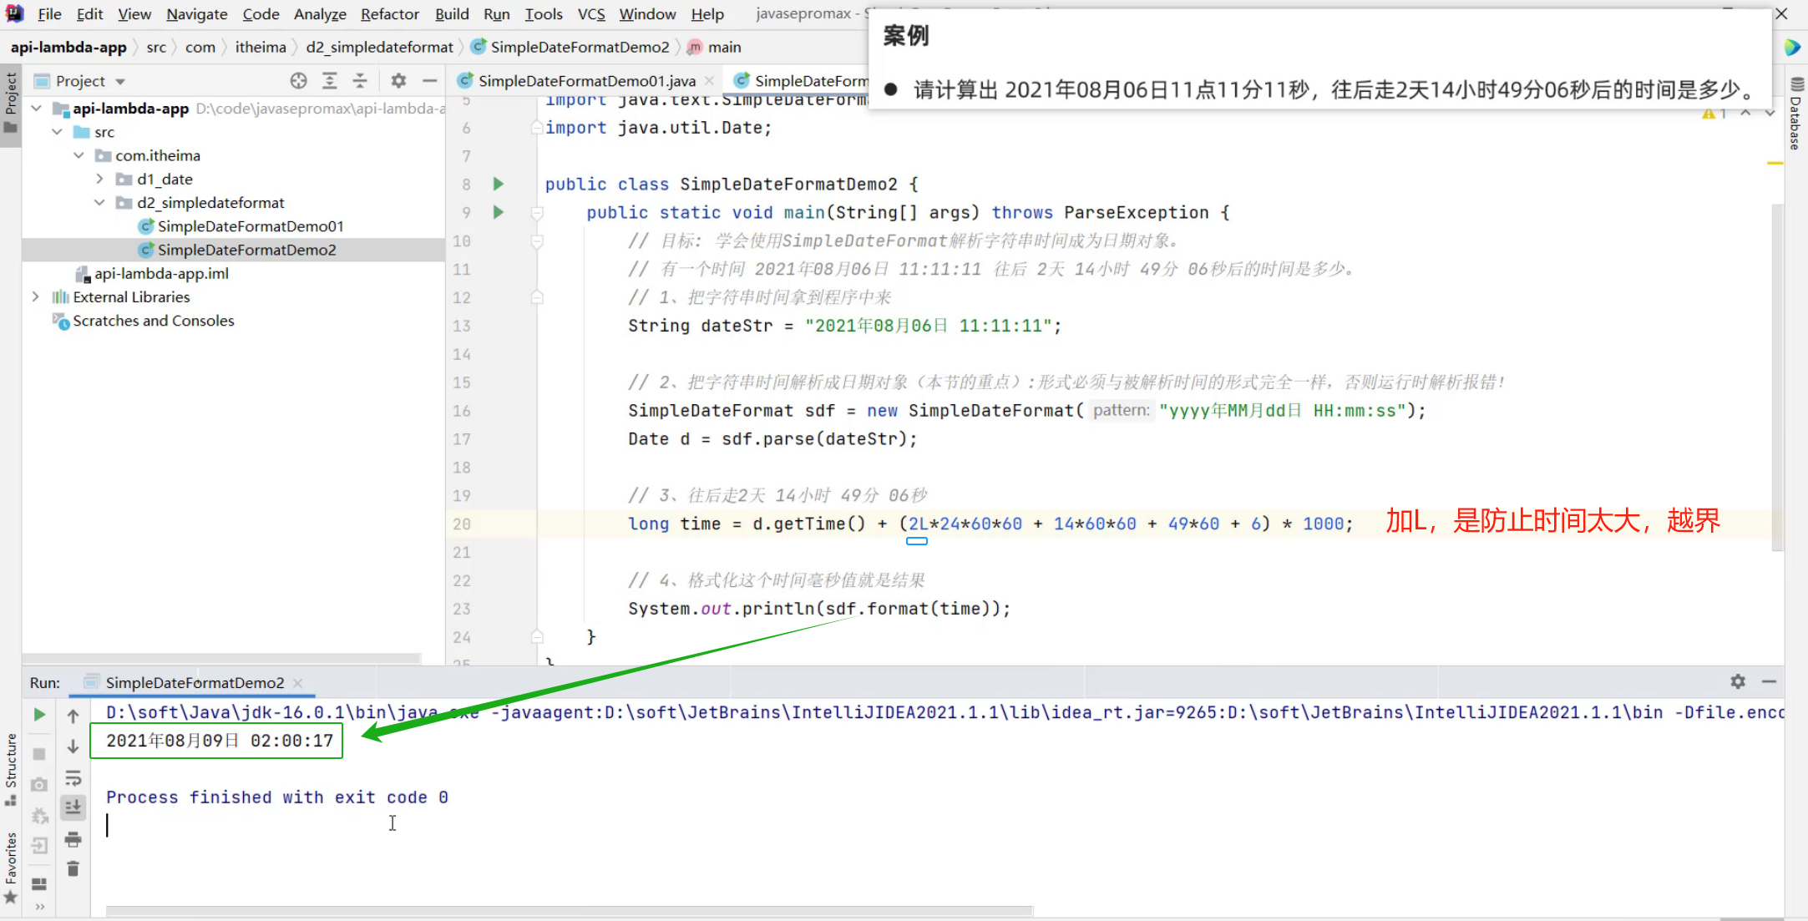Viewport: 1808px width, 921px height.
Task: Expand the d1_date package folder
Action: (99, 179)
